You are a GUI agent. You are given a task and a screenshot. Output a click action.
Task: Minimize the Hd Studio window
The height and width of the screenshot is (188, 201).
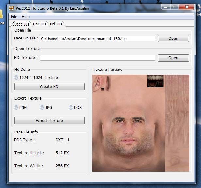pos(165,7)
